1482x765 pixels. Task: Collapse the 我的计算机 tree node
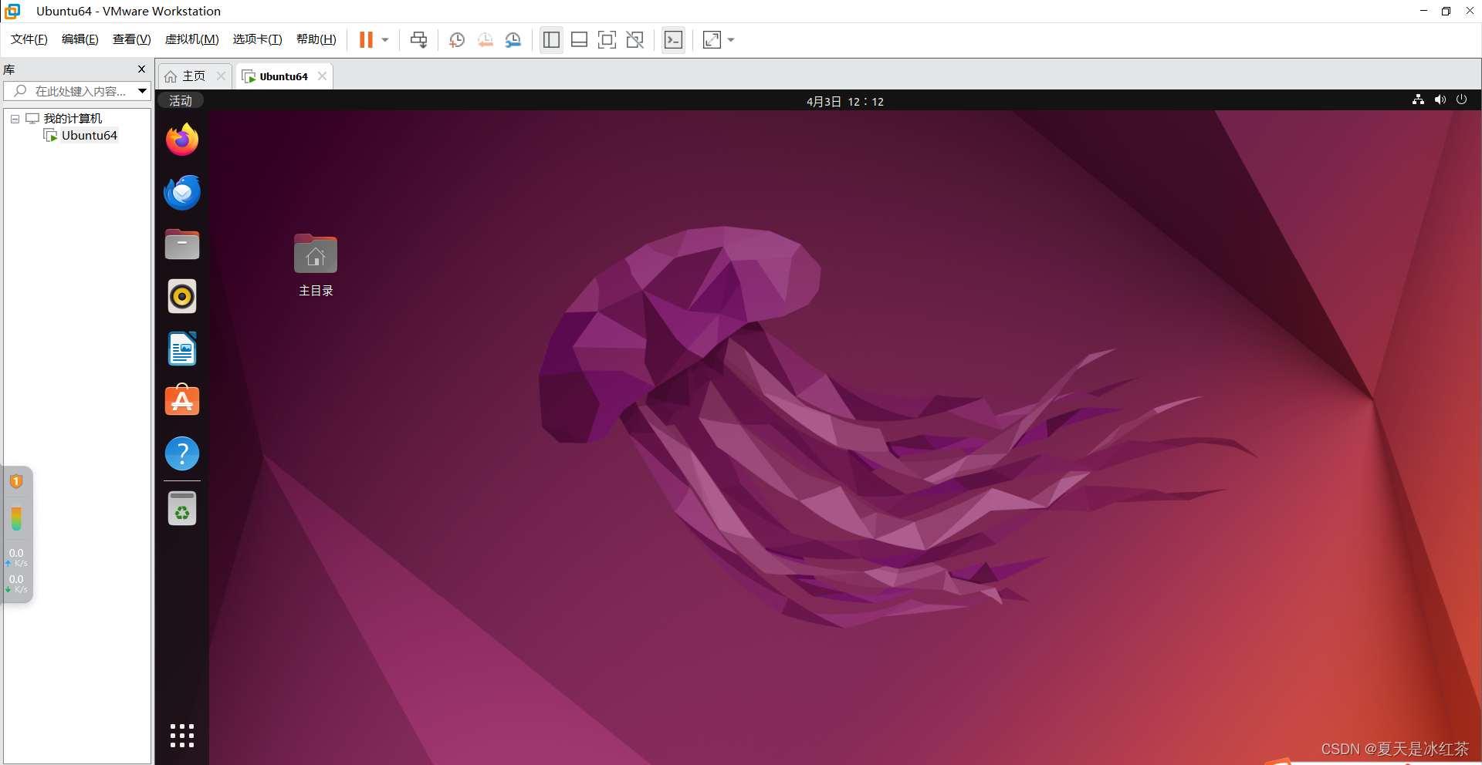click(15, 119)
